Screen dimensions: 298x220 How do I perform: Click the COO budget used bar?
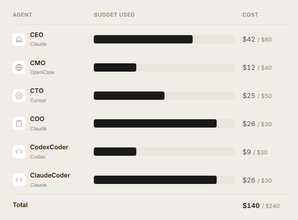point(164,123)
